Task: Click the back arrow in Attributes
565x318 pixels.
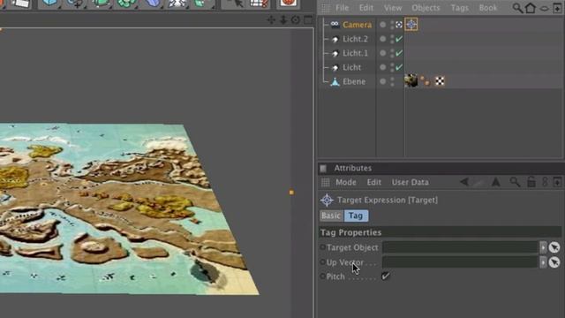Action: click(x=465, y=182)
